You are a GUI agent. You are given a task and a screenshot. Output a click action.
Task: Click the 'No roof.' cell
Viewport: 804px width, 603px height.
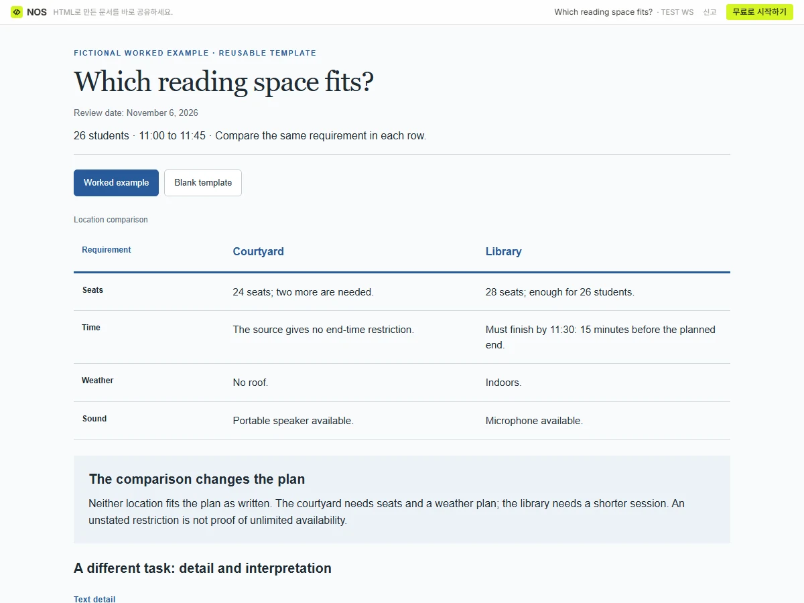pos(251,383)
